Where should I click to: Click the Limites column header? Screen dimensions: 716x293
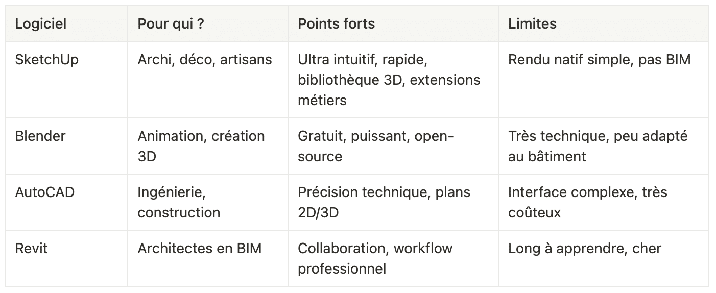(x=604, y=23)
